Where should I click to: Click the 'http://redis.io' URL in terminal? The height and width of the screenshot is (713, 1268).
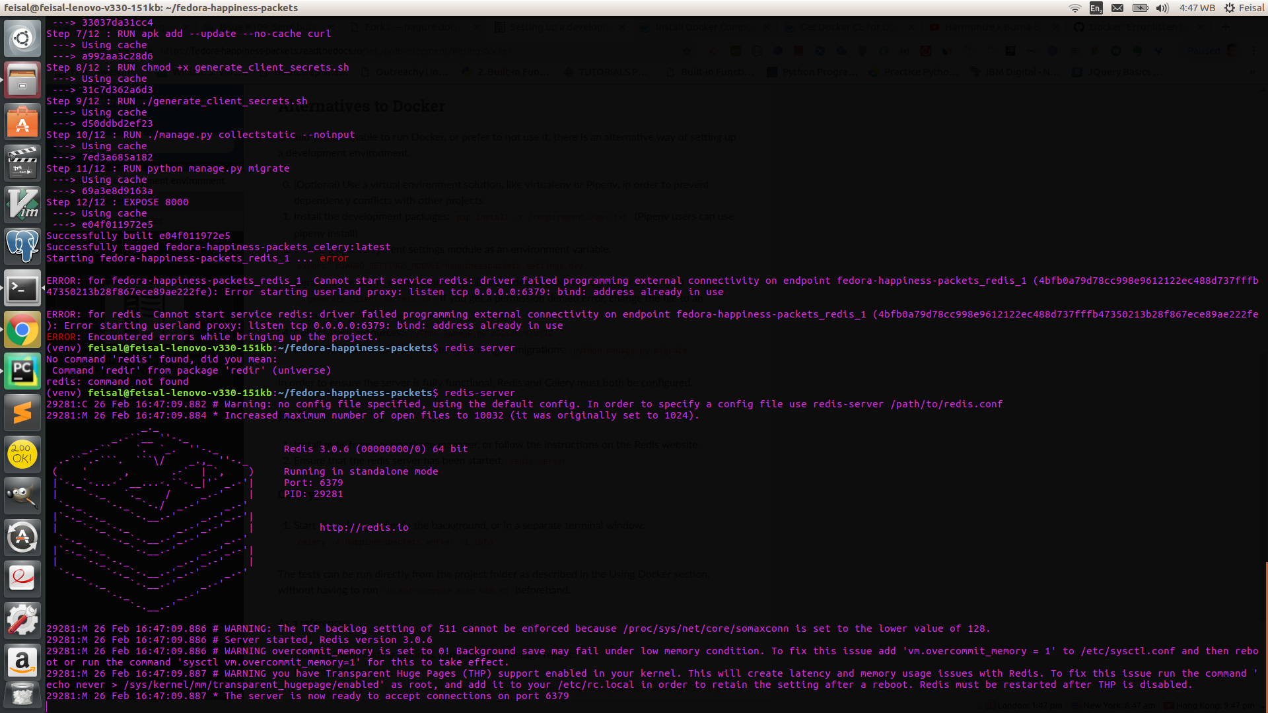[x=364, y=527]
